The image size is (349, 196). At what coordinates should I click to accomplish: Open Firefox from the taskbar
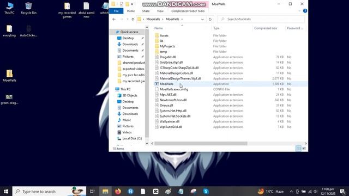tap(118, 191)
